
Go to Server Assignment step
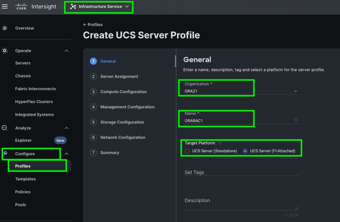point(119,76)
